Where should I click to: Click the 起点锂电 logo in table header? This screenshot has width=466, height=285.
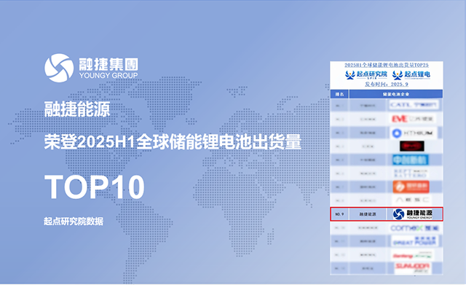[x=411, y=74]
